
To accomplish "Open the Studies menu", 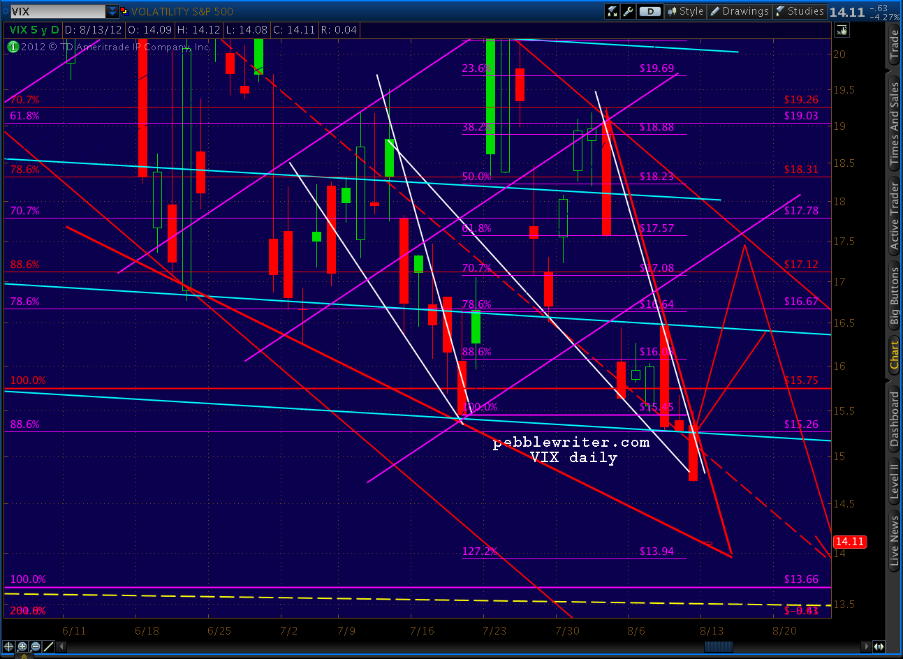I will [x=799, y=11].
